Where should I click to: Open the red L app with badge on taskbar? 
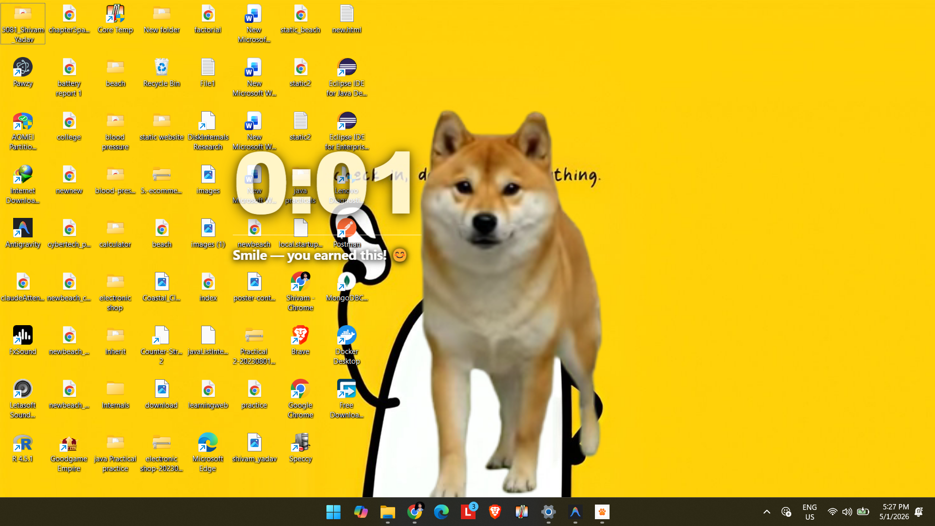[x=468, y=512]
